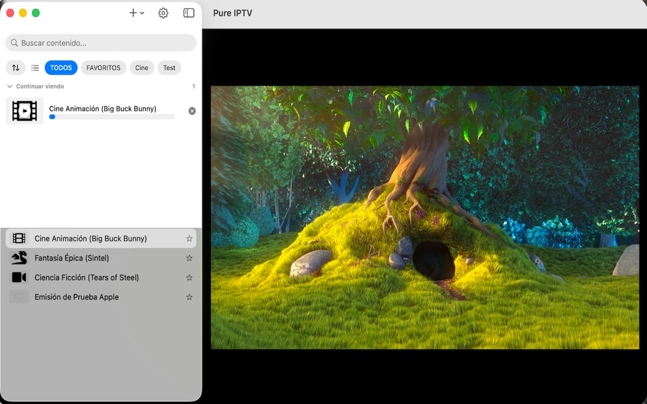Click the Pure IPTV window title
The height and width of the screenshot is (404, 647).
(x=232, y=13)
